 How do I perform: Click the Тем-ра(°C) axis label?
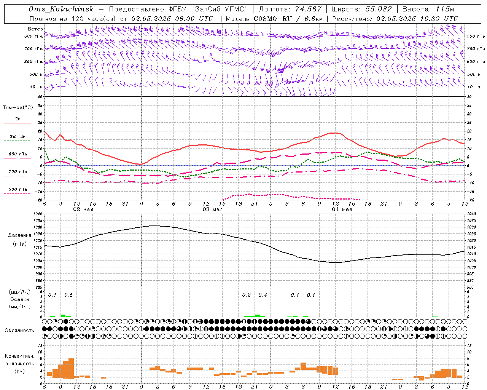[x=18, y=108]
